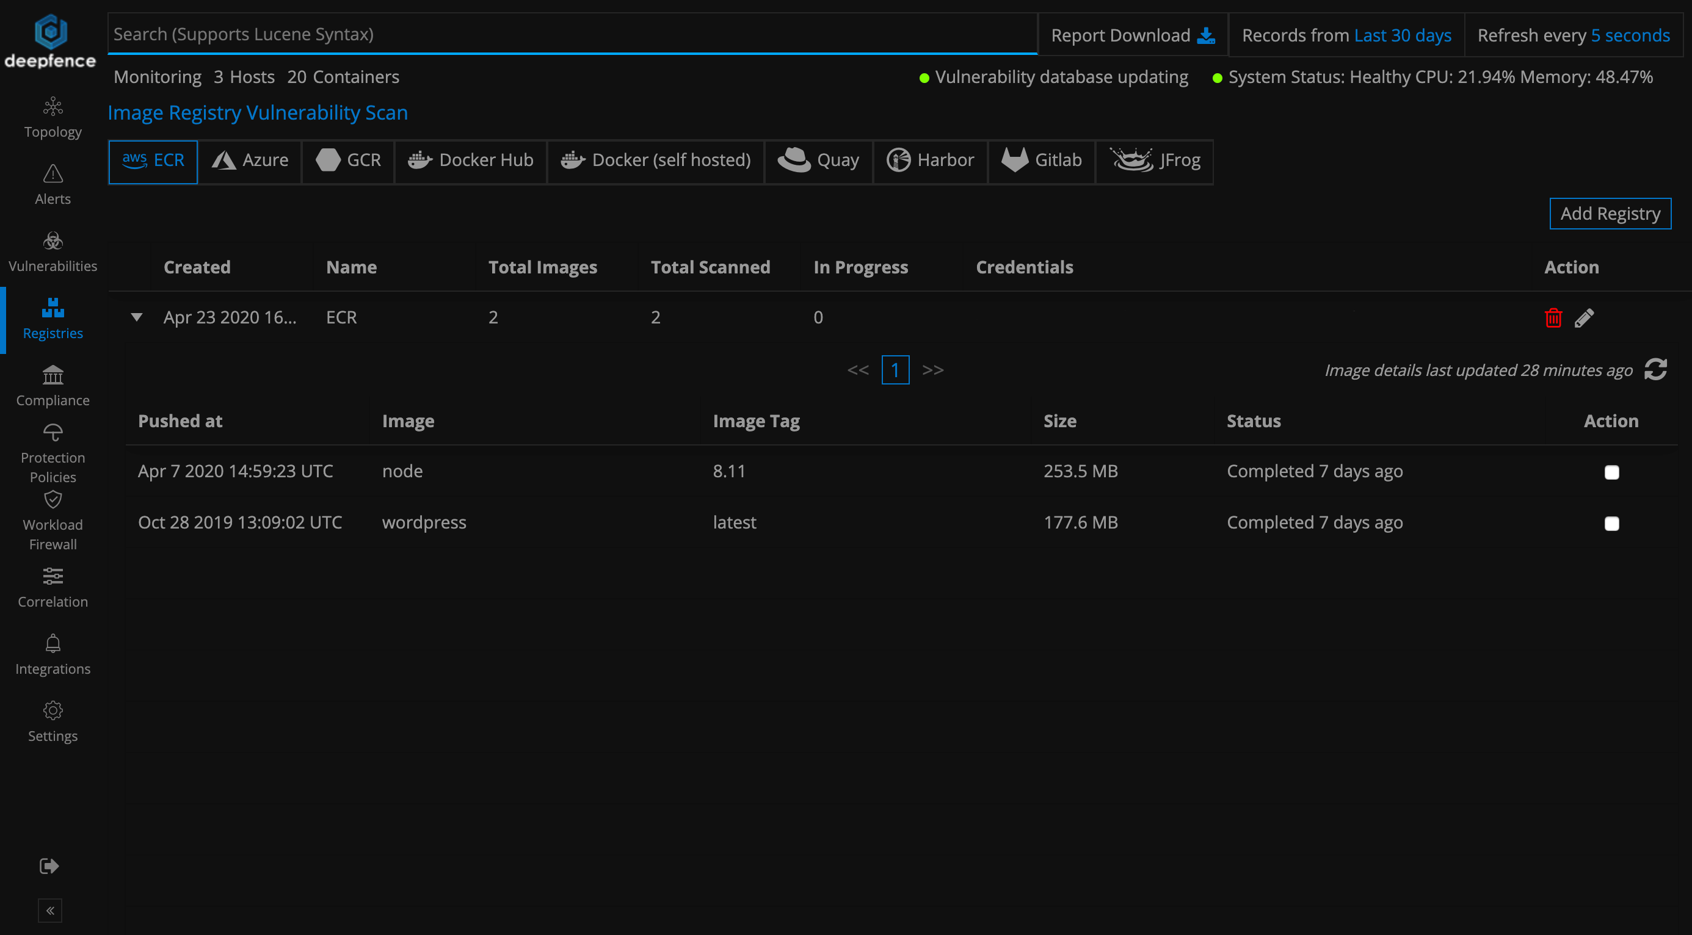
Task: Open the Vulnerabilities biohazard icon
Action: click(x=53, y=241)
